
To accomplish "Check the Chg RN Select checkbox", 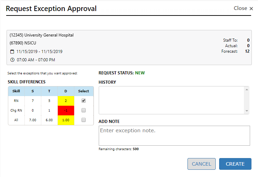I will click(84, 110).
